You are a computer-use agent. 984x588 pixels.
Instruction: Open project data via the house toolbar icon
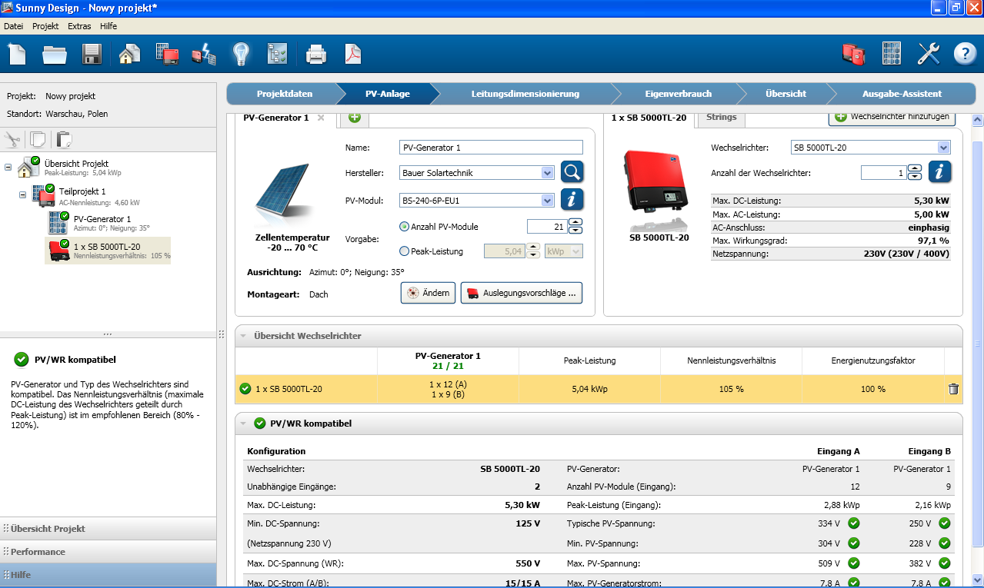pos(130,54)
